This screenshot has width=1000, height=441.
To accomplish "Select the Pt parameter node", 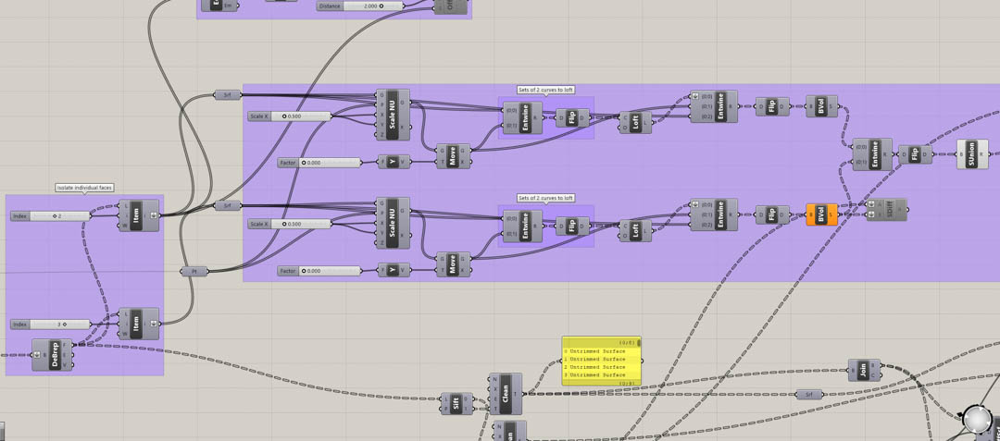I will point(194,272).
